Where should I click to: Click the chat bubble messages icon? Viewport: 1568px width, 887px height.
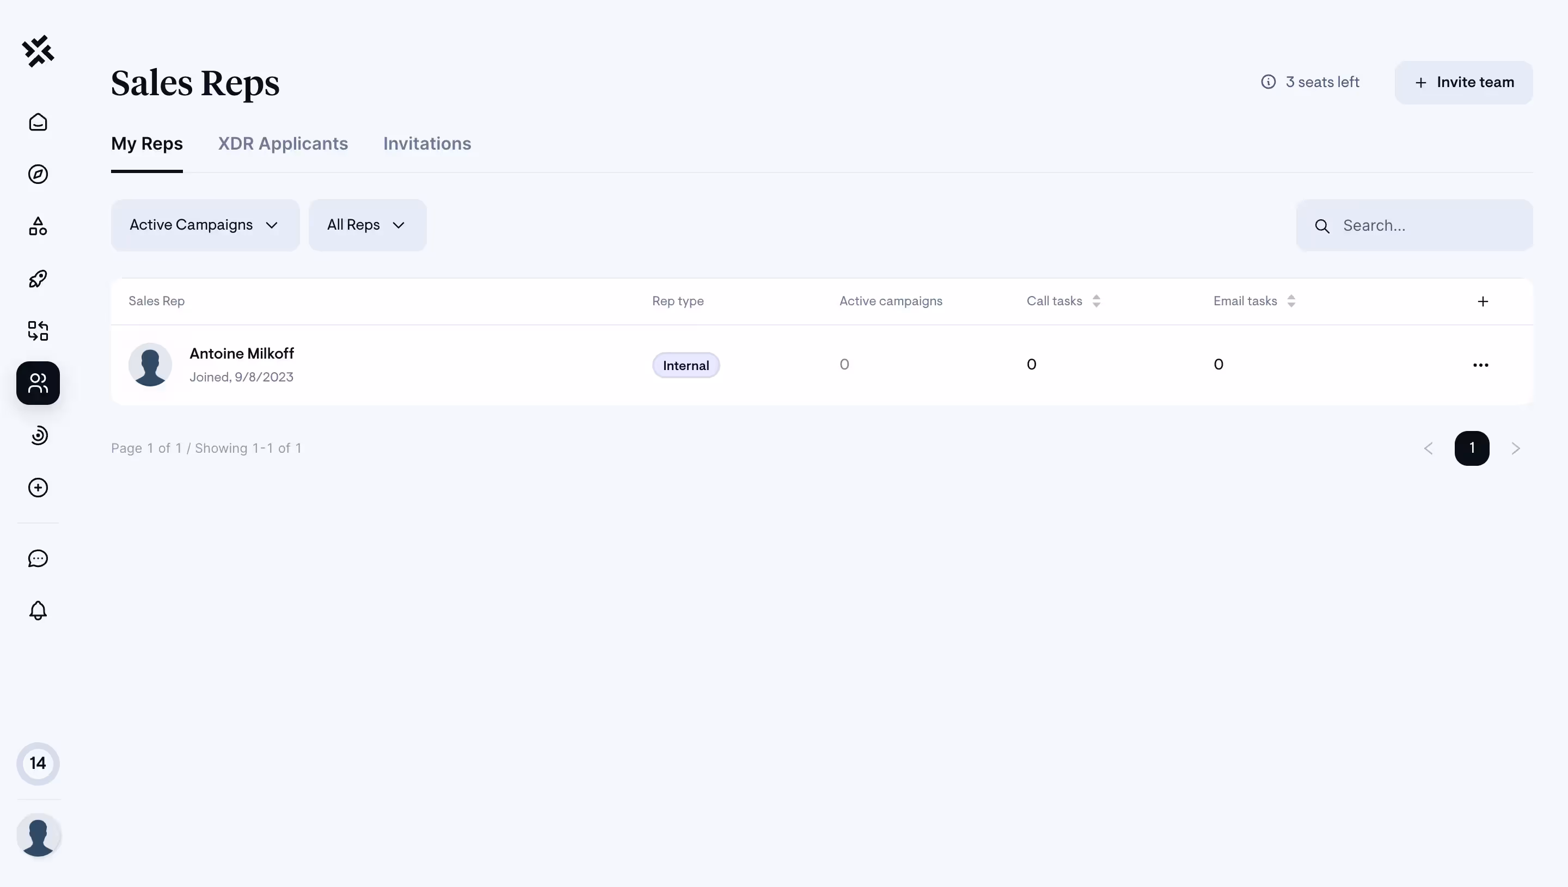tap(38, 559)
